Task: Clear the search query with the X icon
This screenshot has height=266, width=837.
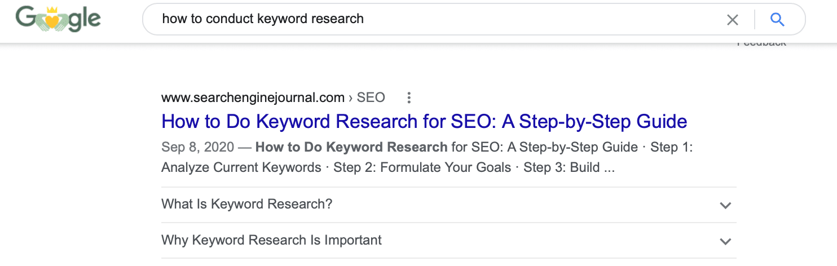Action: 732,20
